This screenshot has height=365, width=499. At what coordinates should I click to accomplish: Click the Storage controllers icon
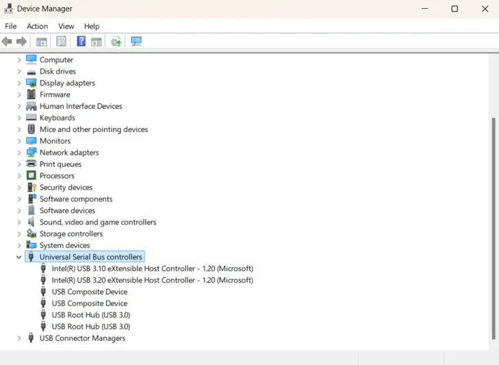(x=31, y=234)
